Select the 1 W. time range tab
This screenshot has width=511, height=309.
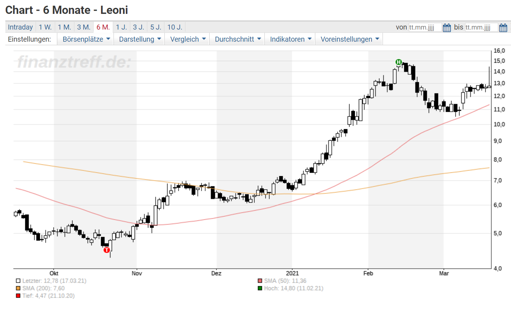tap(45, 27)
